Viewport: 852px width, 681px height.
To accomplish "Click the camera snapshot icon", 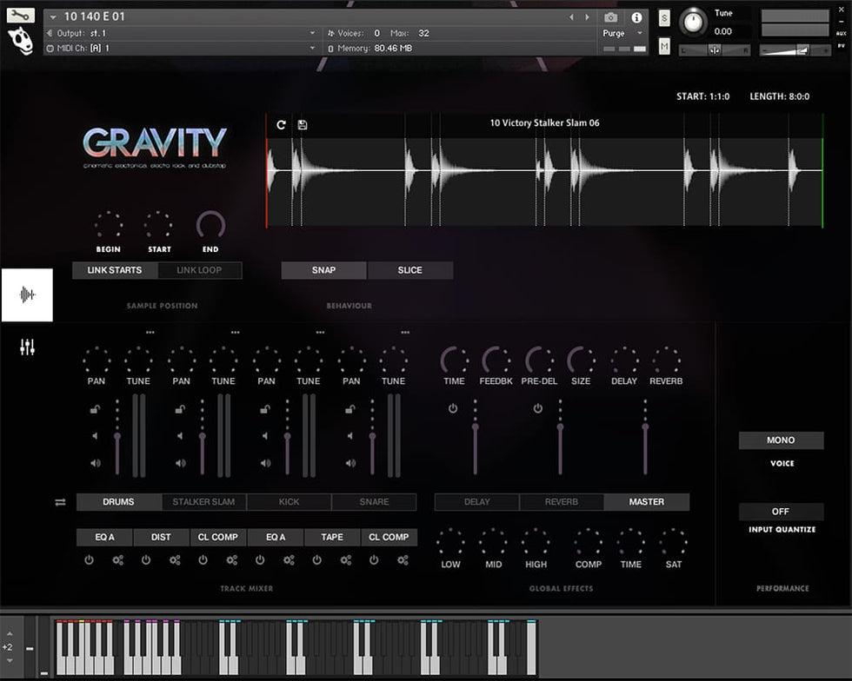I will tap(611, 17).
